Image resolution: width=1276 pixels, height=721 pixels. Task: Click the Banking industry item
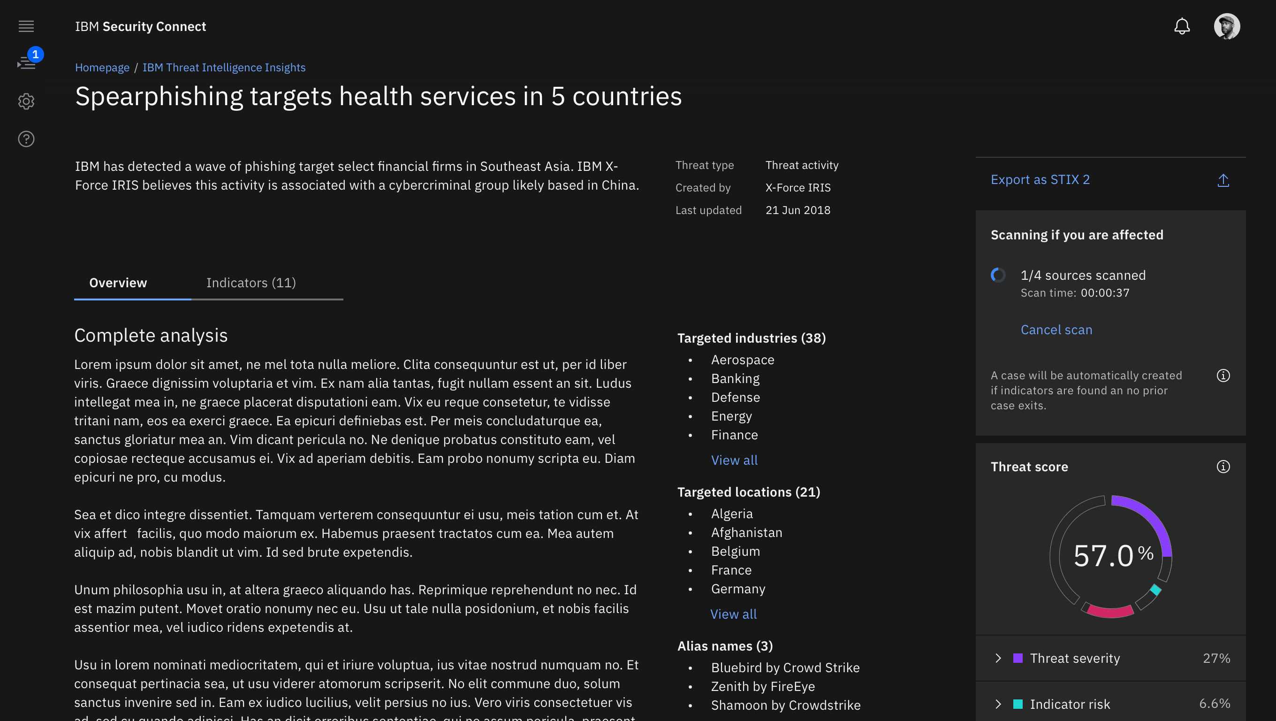[735, 379]
